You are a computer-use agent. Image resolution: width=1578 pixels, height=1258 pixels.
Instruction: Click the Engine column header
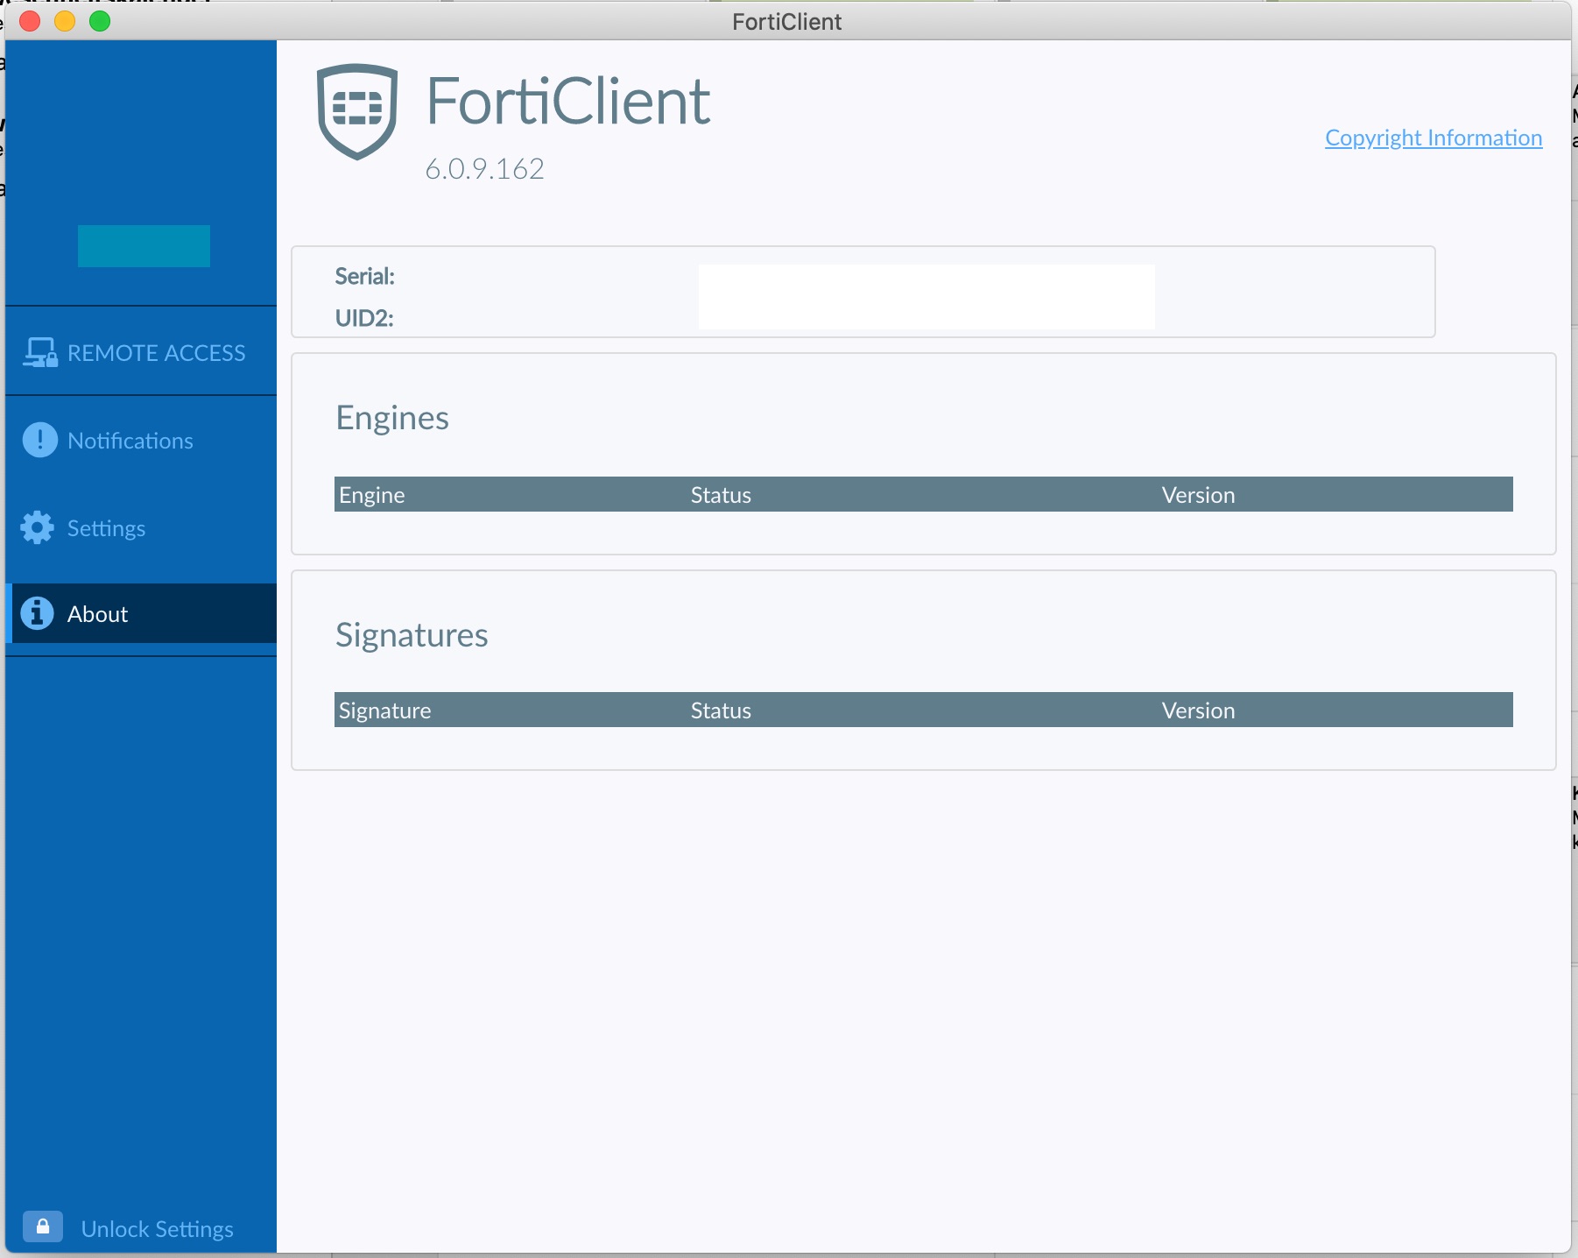372,495
